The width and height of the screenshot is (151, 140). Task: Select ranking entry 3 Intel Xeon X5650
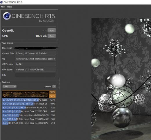point(29,100)
